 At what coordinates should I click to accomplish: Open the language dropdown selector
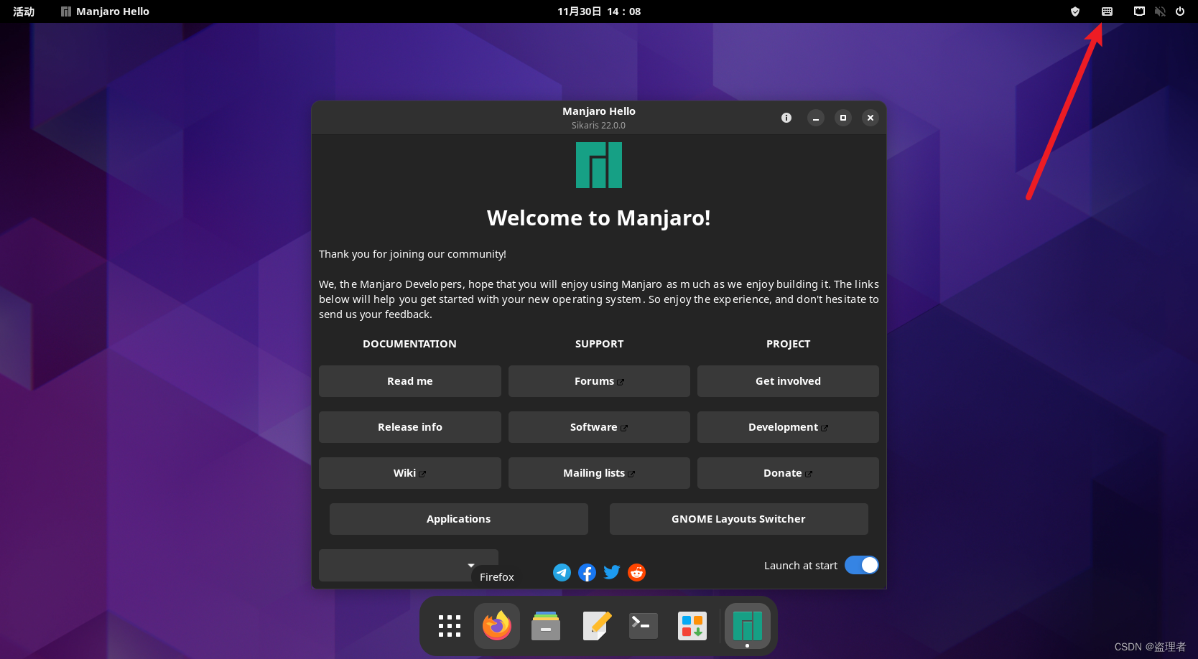(409, 565)
